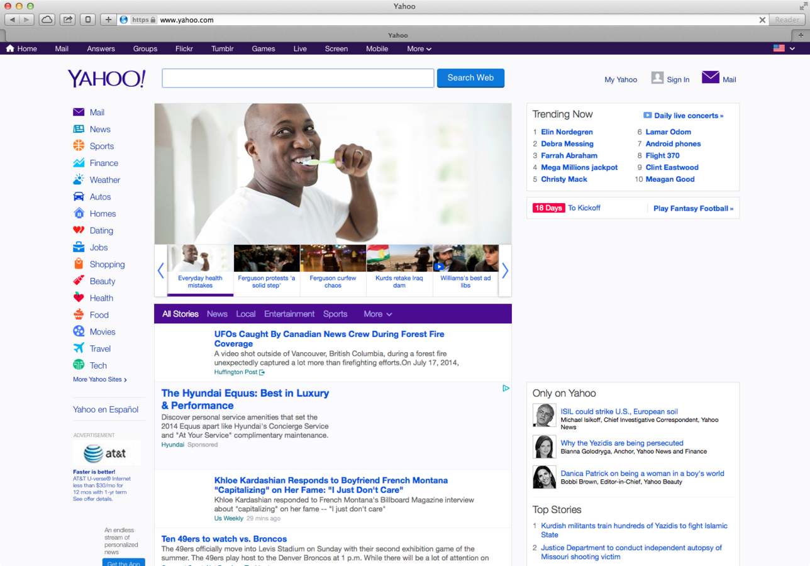Screen dimensions: 810x566
Task: Open the Shopping bag icon
Action: tap(79, 264)
